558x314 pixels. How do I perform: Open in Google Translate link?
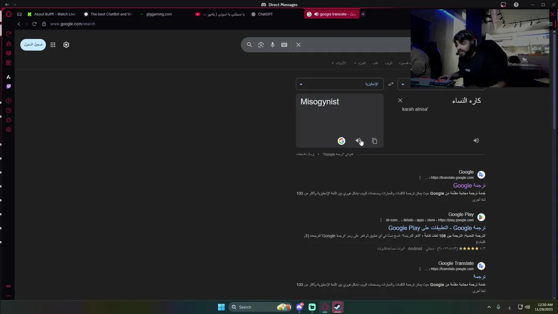point(338,154)
